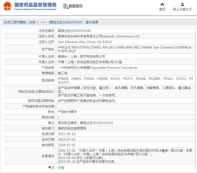
Task: Click the 审批部门 row label
Action: [x=48, y=128]
